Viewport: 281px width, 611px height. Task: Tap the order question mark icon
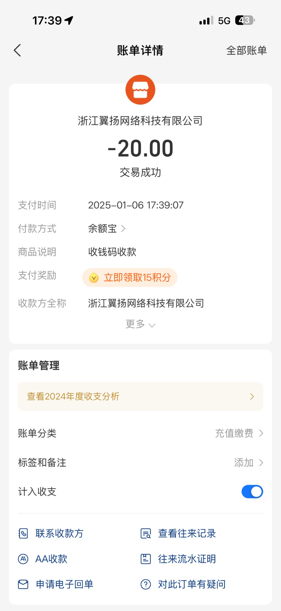146,584
